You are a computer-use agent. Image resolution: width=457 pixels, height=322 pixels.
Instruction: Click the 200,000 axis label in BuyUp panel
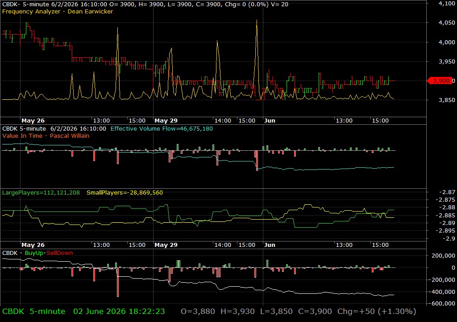coord(443,255)
